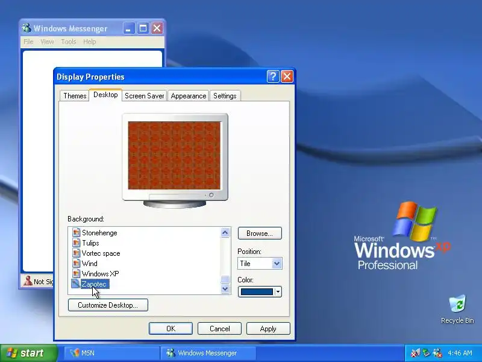Click the Tulips wallpaper file icon
The height and width of the screenshot is (362, 482).
76,243
